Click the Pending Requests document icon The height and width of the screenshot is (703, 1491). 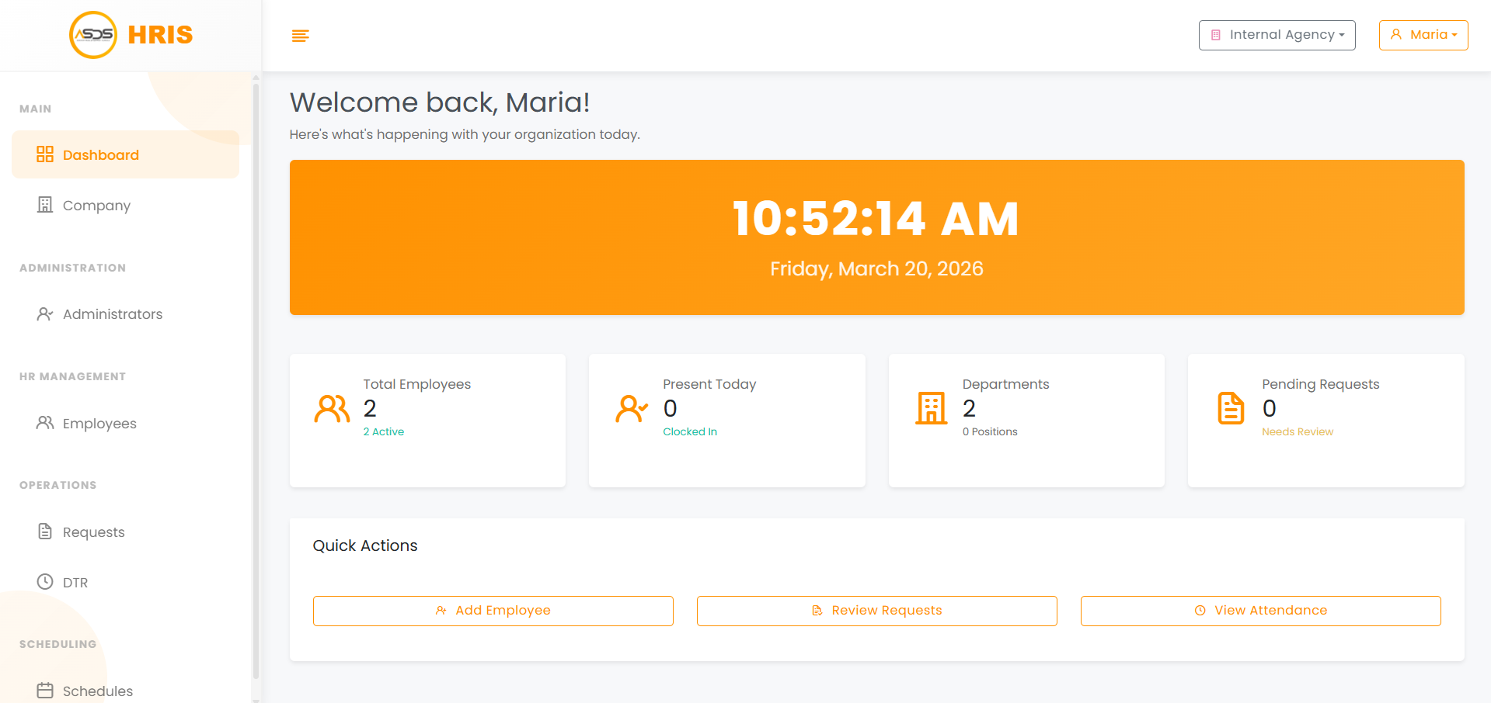[1230, 408]
